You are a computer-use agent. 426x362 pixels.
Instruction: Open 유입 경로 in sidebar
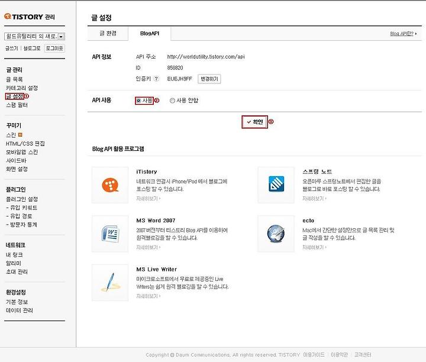21,216
